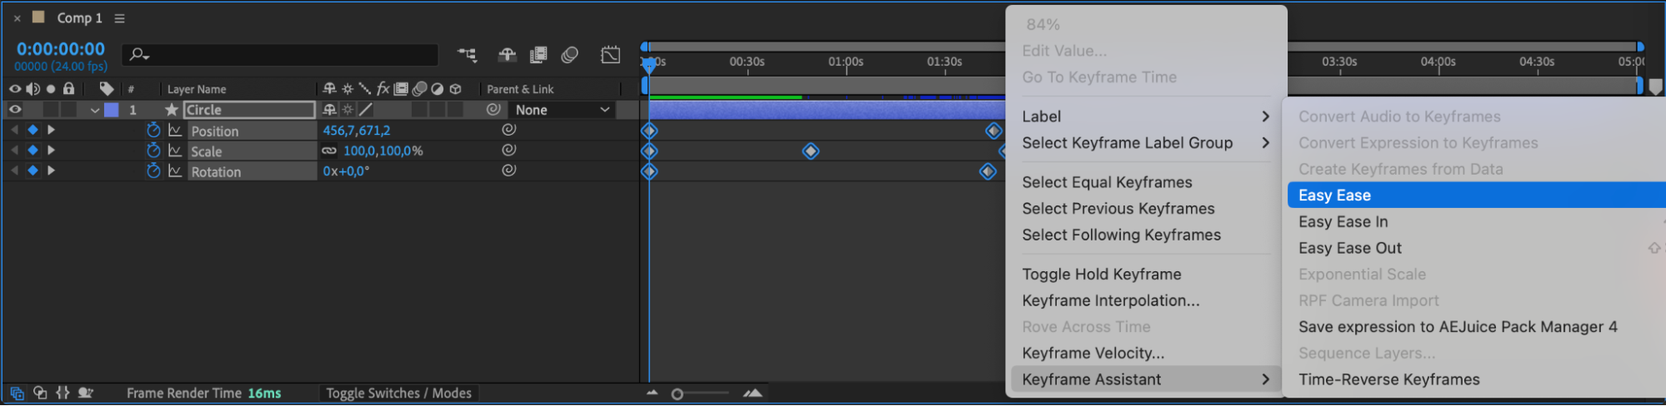The image size is (1666, 406).
Task: Click the layer search field
Action: [283, 55]
